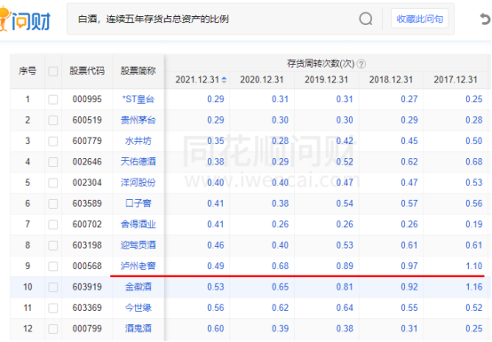Click the 2019.12.31 column header
Image resolution: width=492 pixels, height=342 pixels.
(x=326, y=80)
